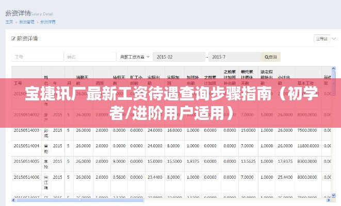The image size is (341, 206).
Task: Click the base salary value 7500.0000
Action: click(307, 130)
